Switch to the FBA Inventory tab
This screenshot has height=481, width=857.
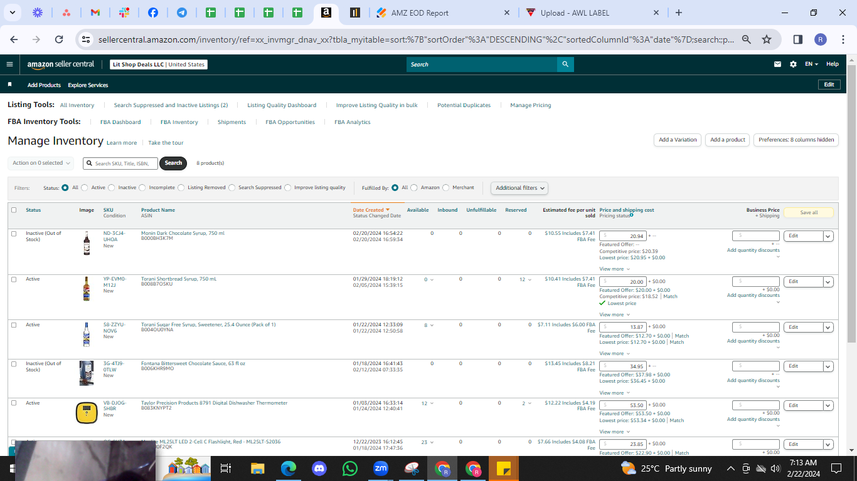click(179, 122)
